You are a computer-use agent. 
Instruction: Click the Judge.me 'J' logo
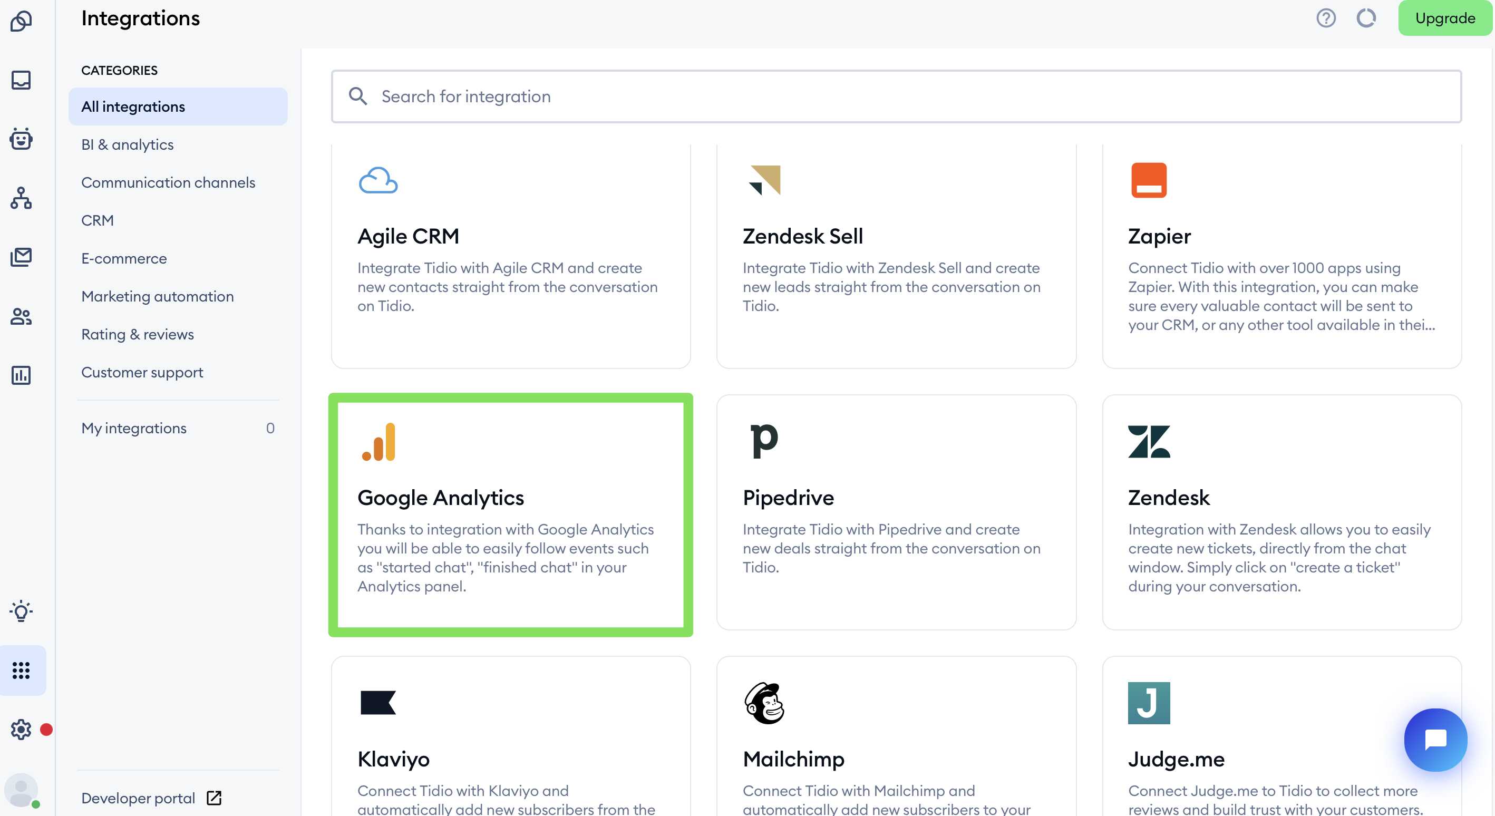coord(1149,703)
